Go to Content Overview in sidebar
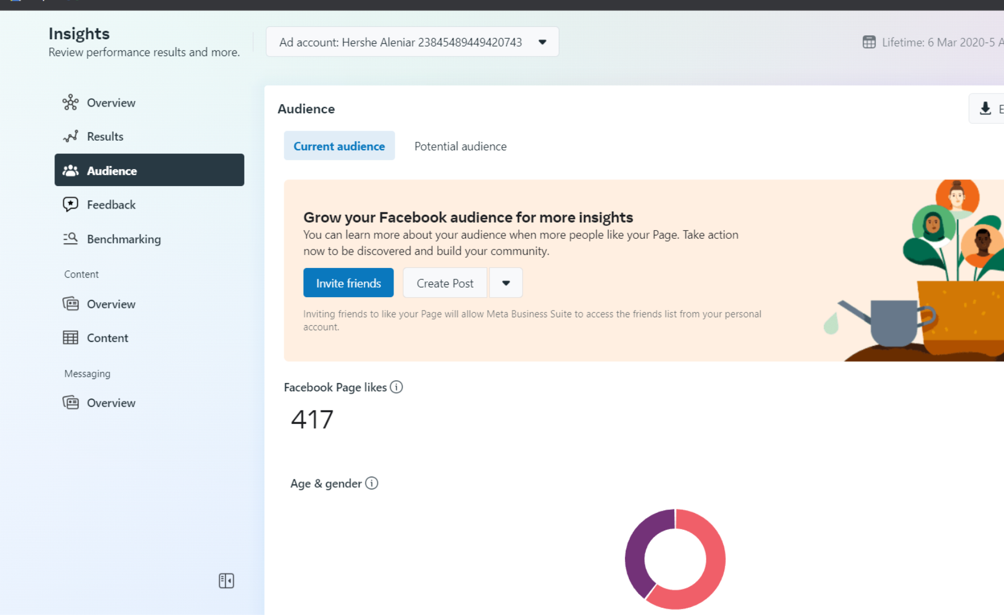 coord(111,304)
